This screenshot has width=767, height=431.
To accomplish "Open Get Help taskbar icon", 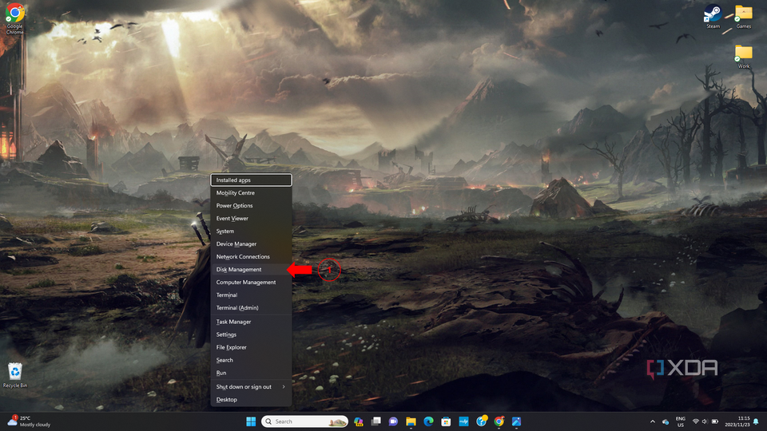I will point(481,421).
